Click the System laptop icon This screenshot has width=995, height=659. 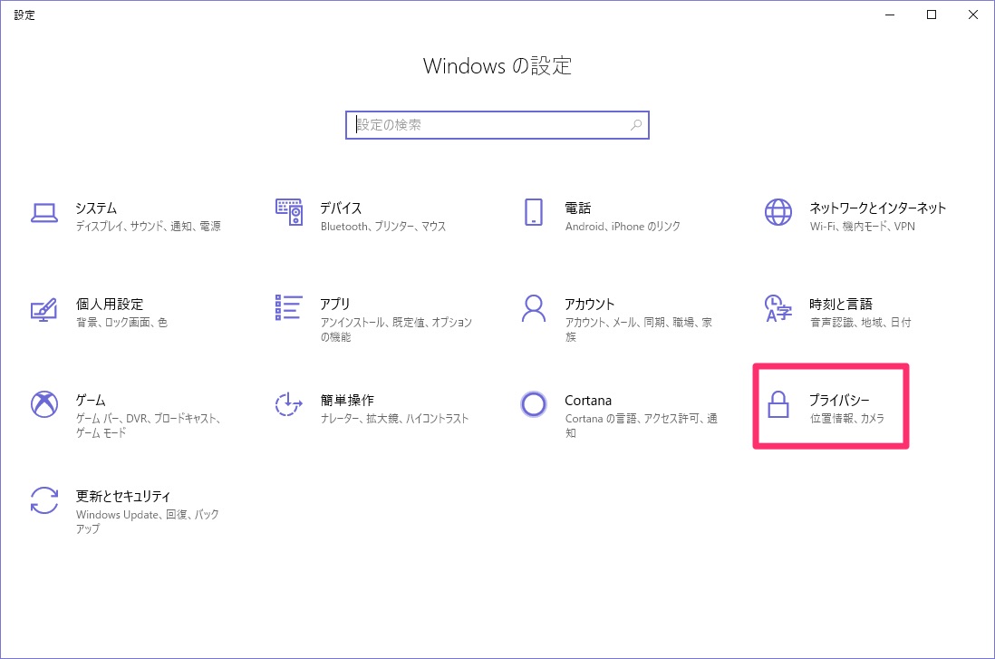pyautogui.click(x=44, y=213)
